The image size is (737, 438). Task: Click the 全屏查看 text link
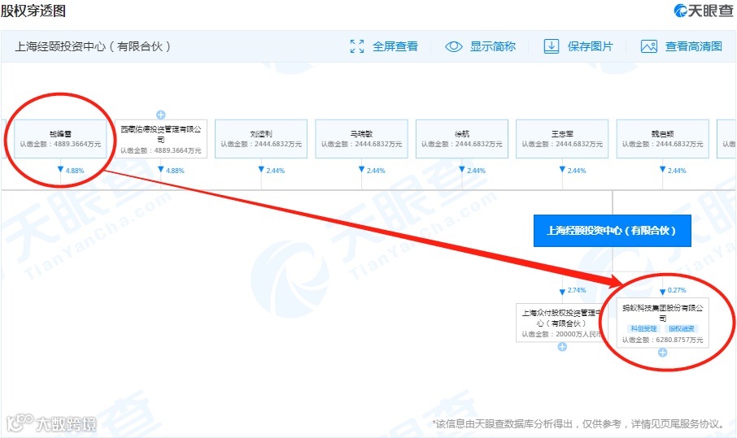coord(395,46)
